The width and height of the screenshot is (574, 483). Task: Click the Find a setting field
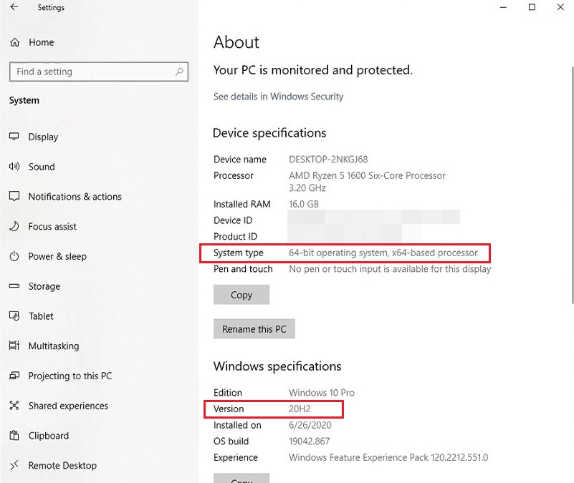[99, 72]
